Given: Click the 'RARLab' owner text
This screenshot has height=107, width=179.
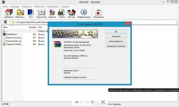Looking at the screenshot, I should click(x=67, y=73).
